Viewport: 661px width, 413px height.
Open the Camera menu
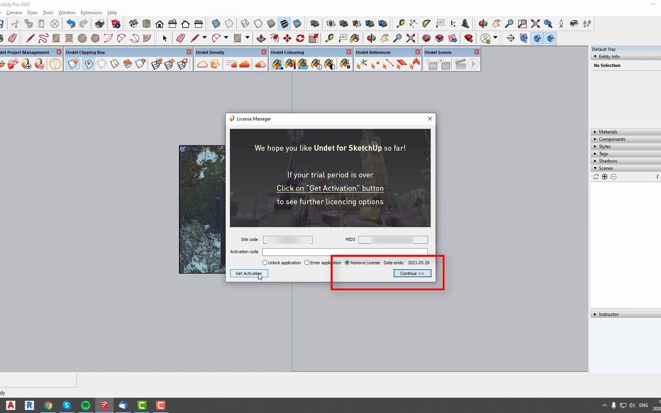pos(14,13)
